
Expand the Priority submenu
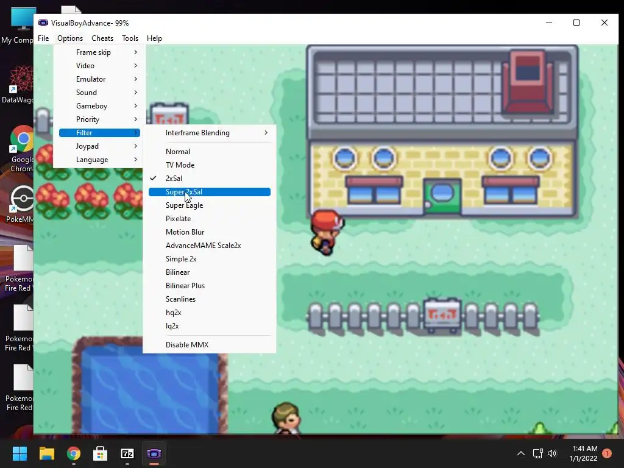(99, 119)
